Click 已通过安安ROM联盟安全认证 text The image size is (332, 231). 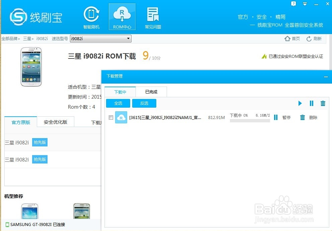[296, 56]
